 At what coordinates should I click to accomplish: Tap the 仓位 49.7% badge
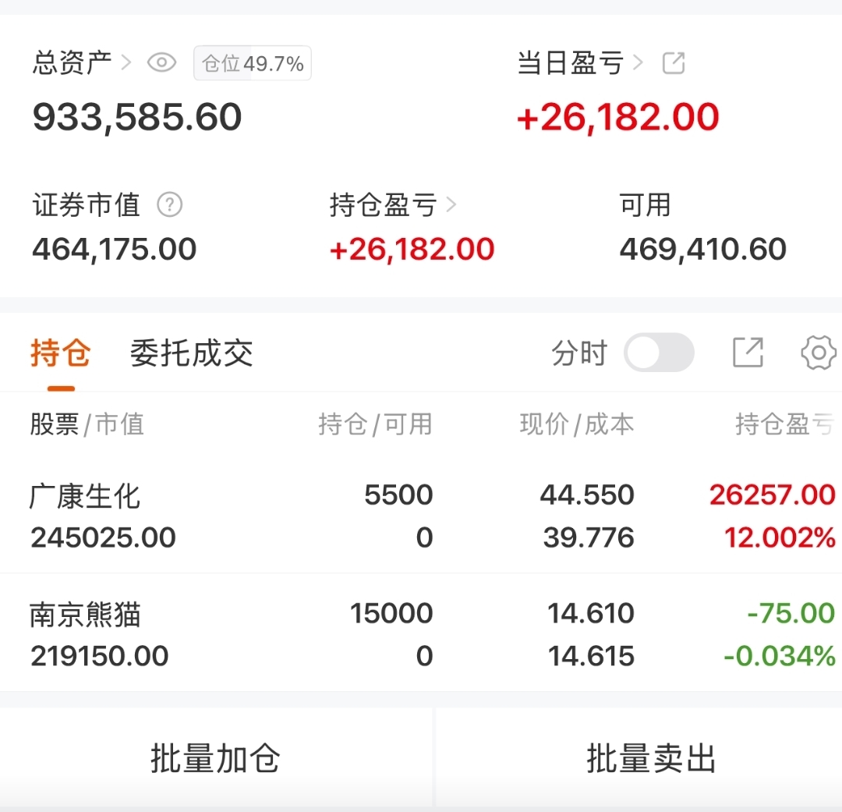click(x=253, y=64)
